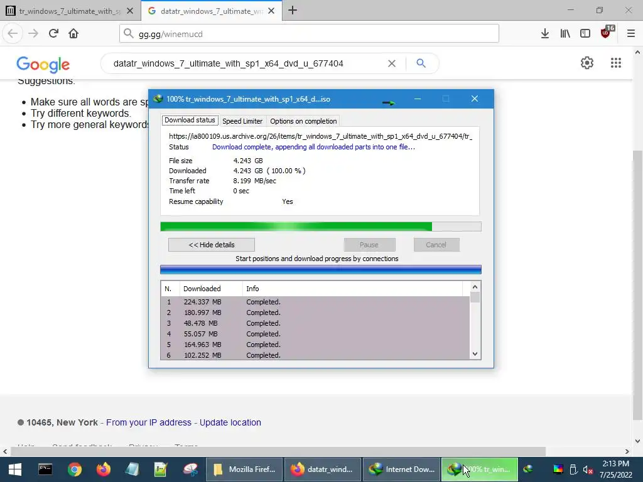Toggle the Firefox sidebar view
The height and width of the screenshot is (482, 643).
pyautogui.click(x=585, y=34)
